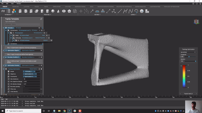Open the variables (x) notebook tool

point(3,11)
